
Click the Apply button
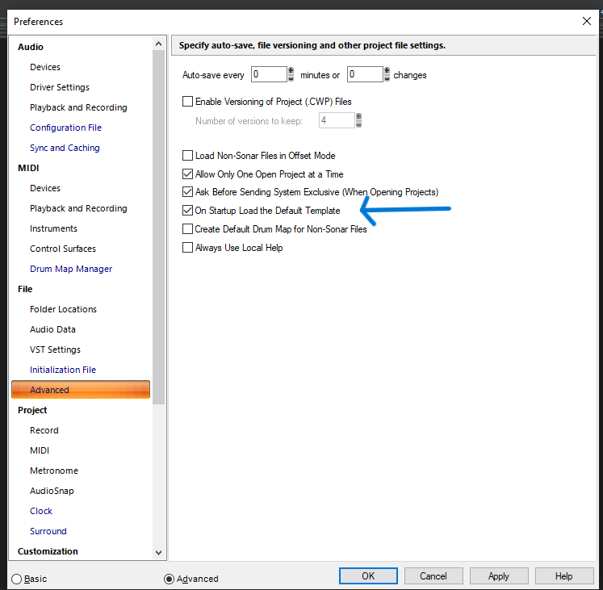(499, 575)
